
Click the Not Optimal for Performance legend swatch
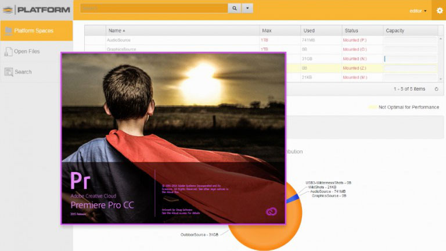point(372,107)
